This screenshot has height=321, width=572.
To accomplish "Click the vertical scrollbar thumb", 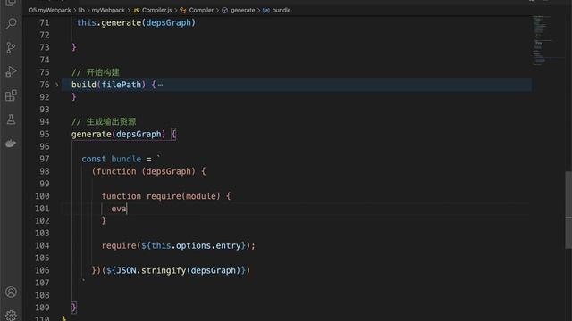I will click(568, 210).
